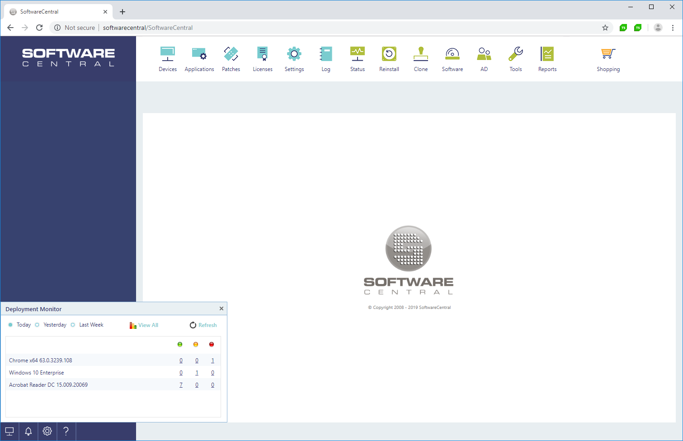Click the browser address bar
Screen dimensions: 683x441
pos(316,28)
